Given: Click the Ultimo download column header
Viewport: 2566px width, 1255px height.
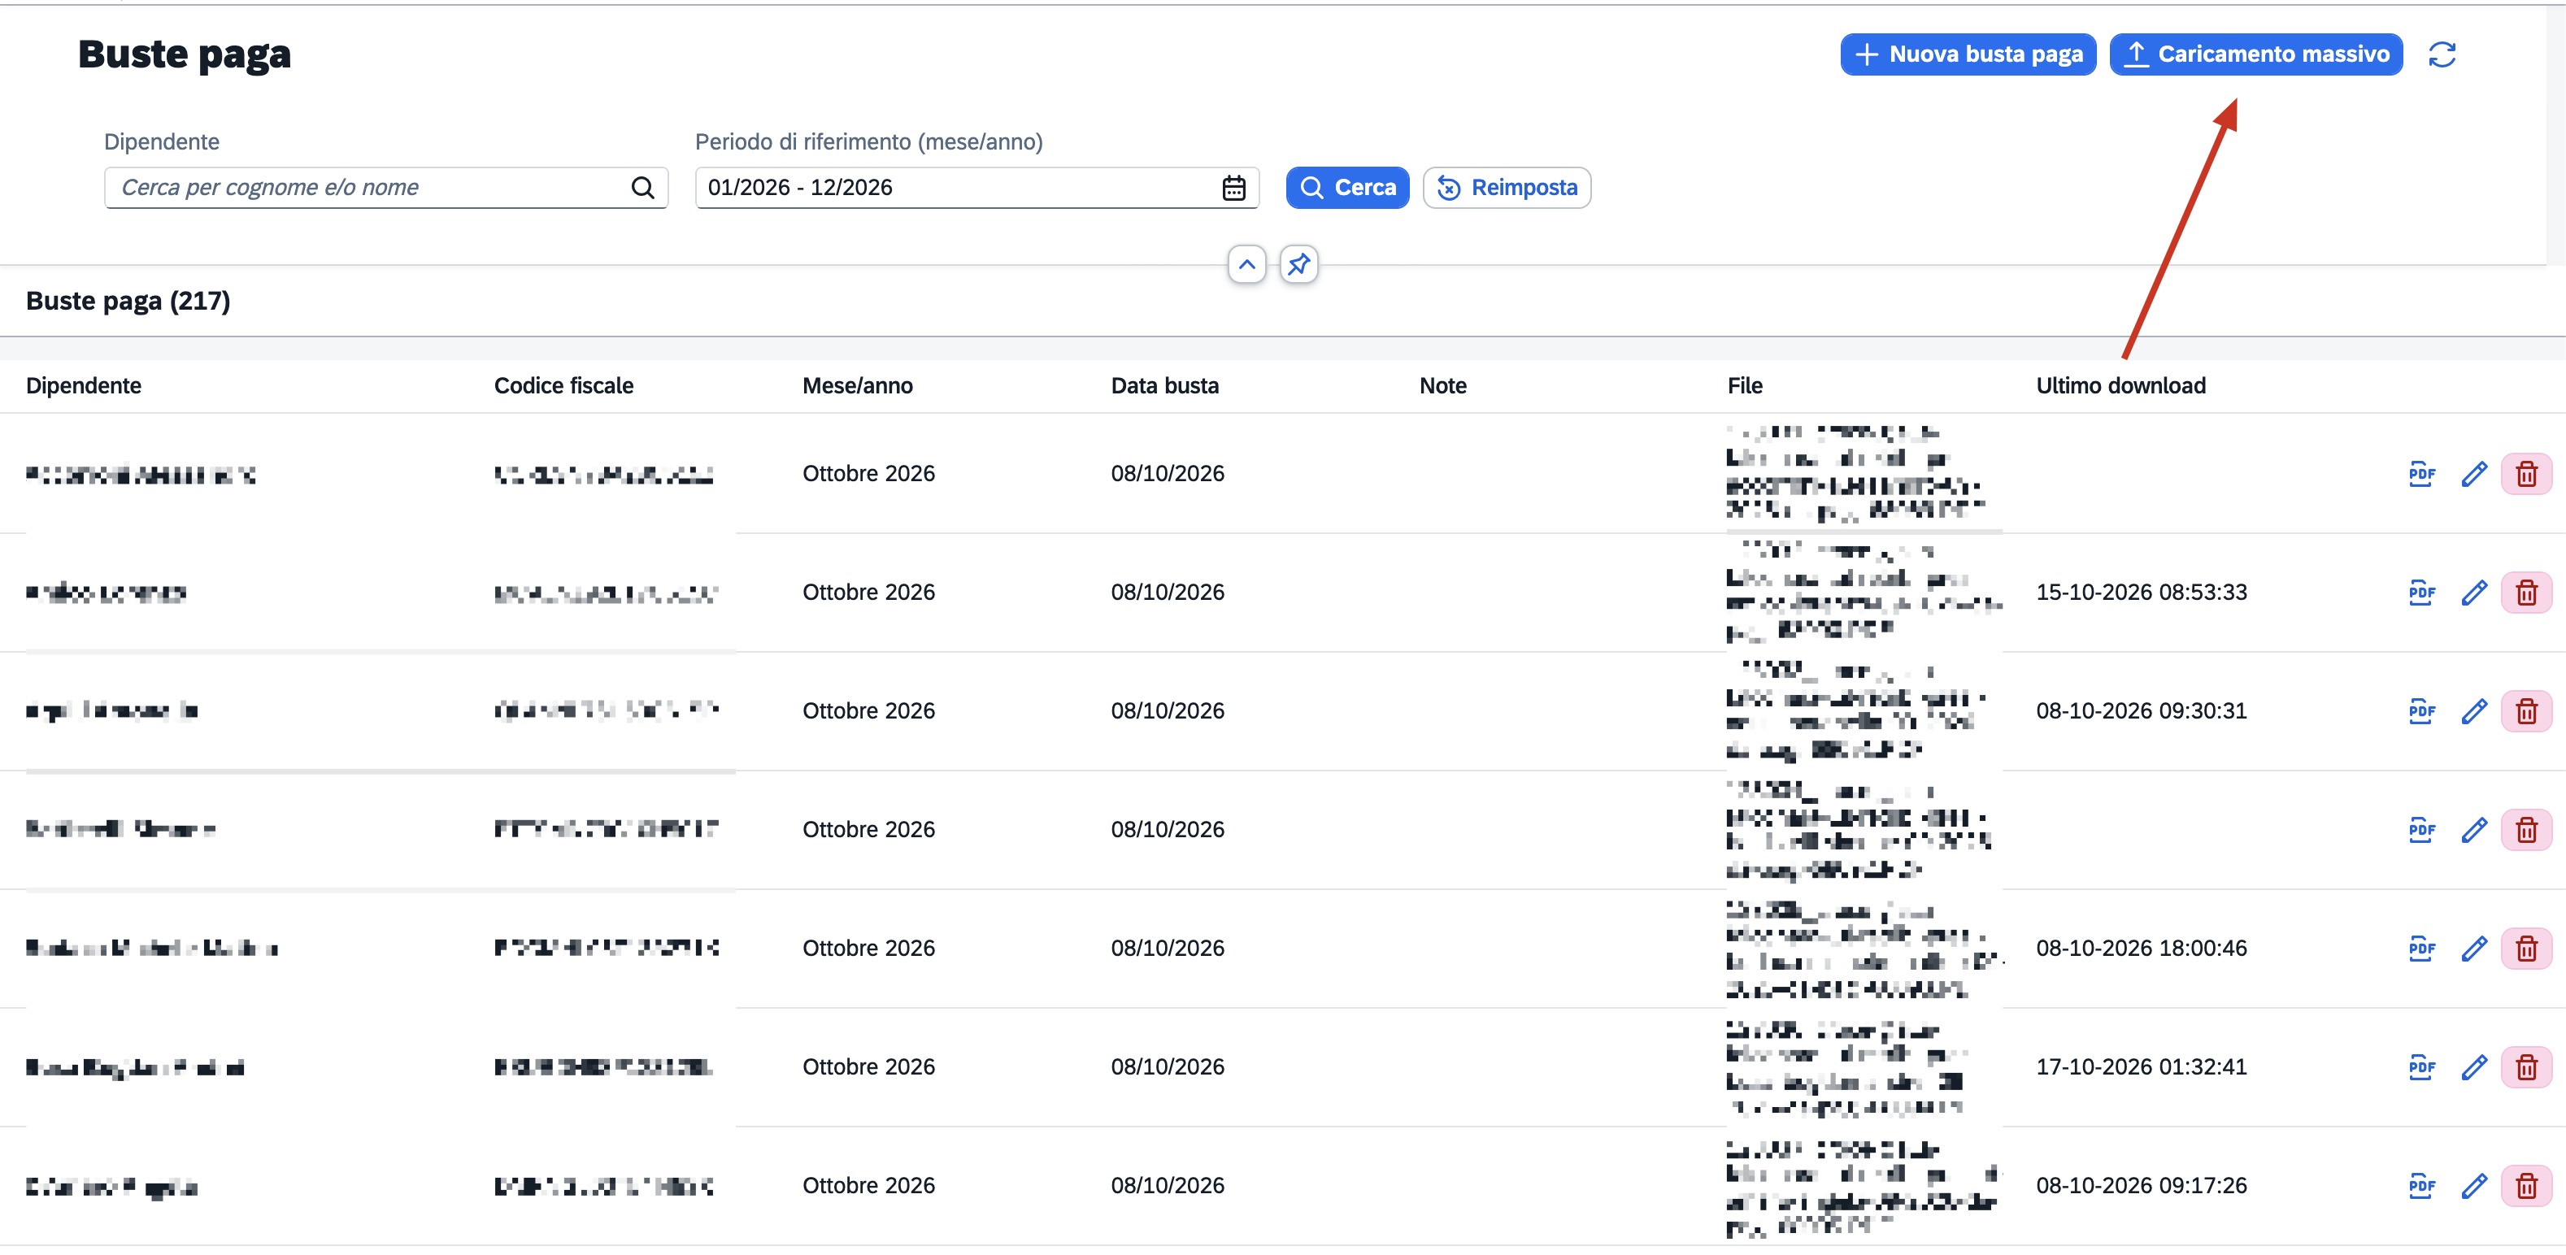Looking at the screenshot, I should [2120, 385].
